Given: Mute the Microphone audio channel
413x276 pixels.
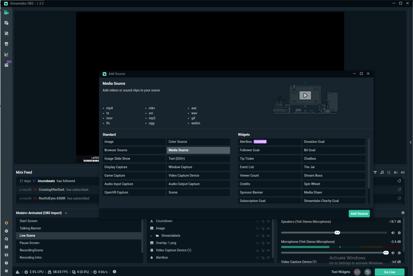Looking at the screenshot, I should click(393, 253).
